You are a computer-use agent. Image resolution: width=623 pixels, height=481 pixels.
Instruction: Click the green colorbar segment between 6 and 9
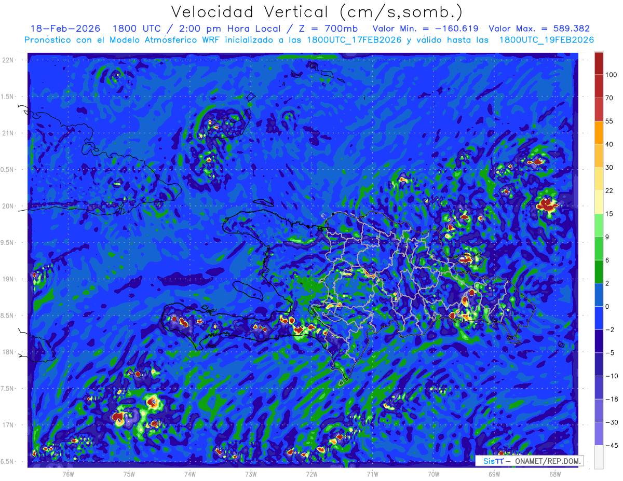point(599,248)
